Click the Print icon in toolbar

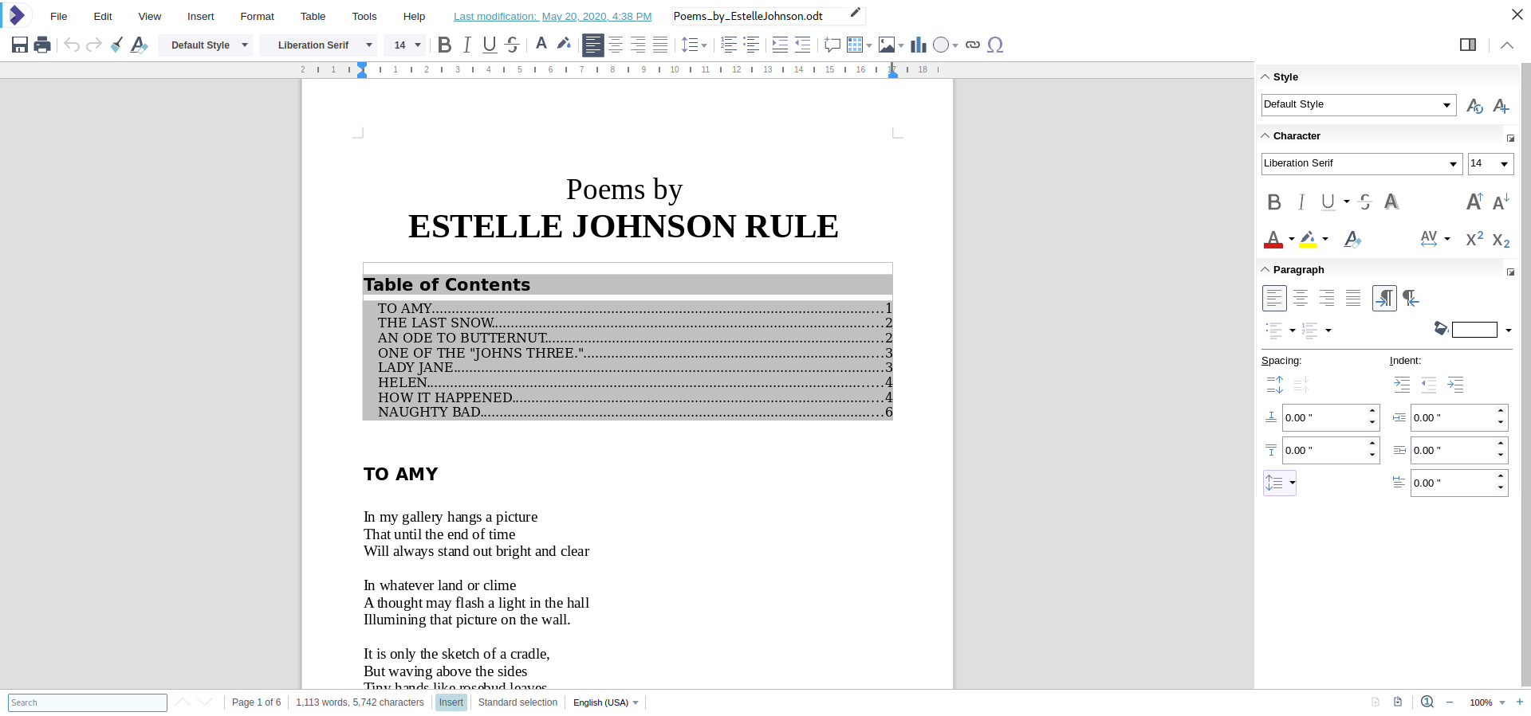click(x=43, y=45)
